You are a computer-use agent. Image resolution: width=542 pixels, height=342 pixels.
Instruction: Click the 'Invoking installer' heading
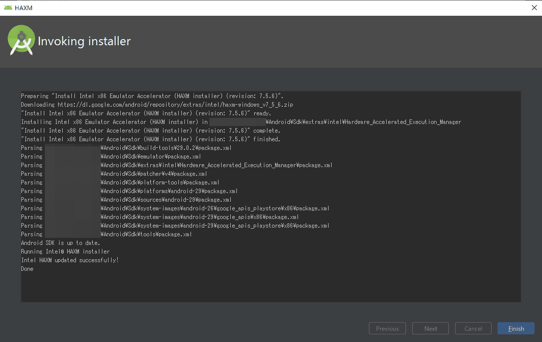pos(85,41)
